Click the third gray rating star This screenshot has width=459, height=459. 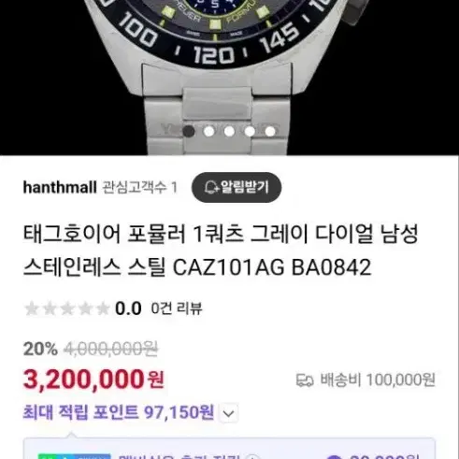[67, 308]
